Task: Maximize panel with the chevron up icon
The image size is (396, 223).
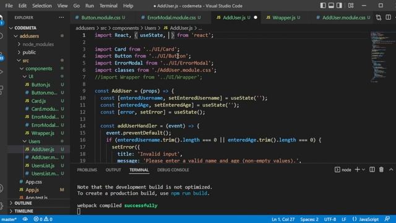Action: [391, 170]
